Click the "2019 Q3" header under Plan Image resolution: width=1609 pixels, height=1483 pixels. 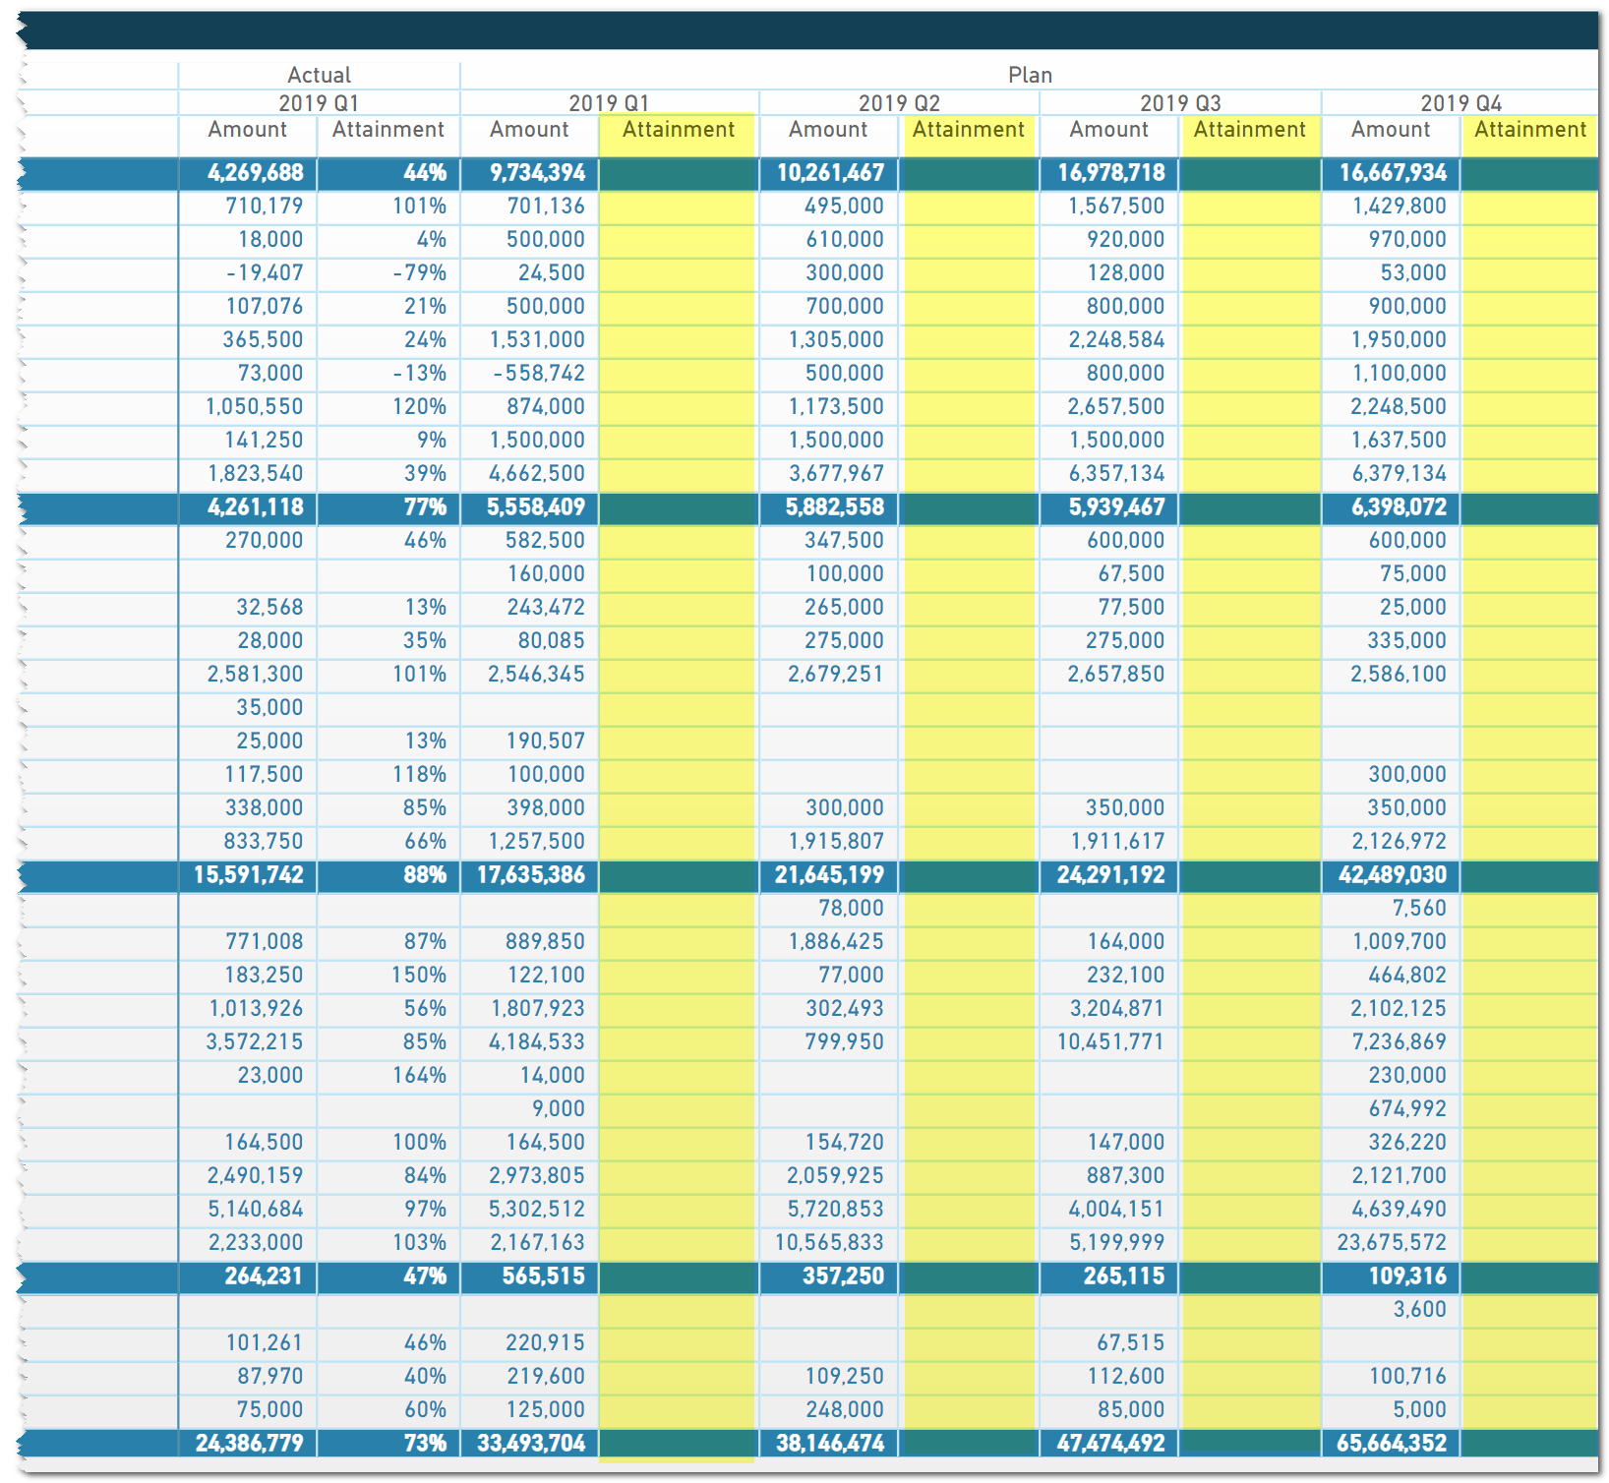coord(1180,102)
